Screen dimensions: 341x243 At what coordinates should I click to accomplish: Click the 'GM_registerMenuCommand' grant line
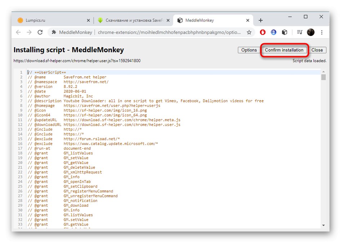point(70,191)
